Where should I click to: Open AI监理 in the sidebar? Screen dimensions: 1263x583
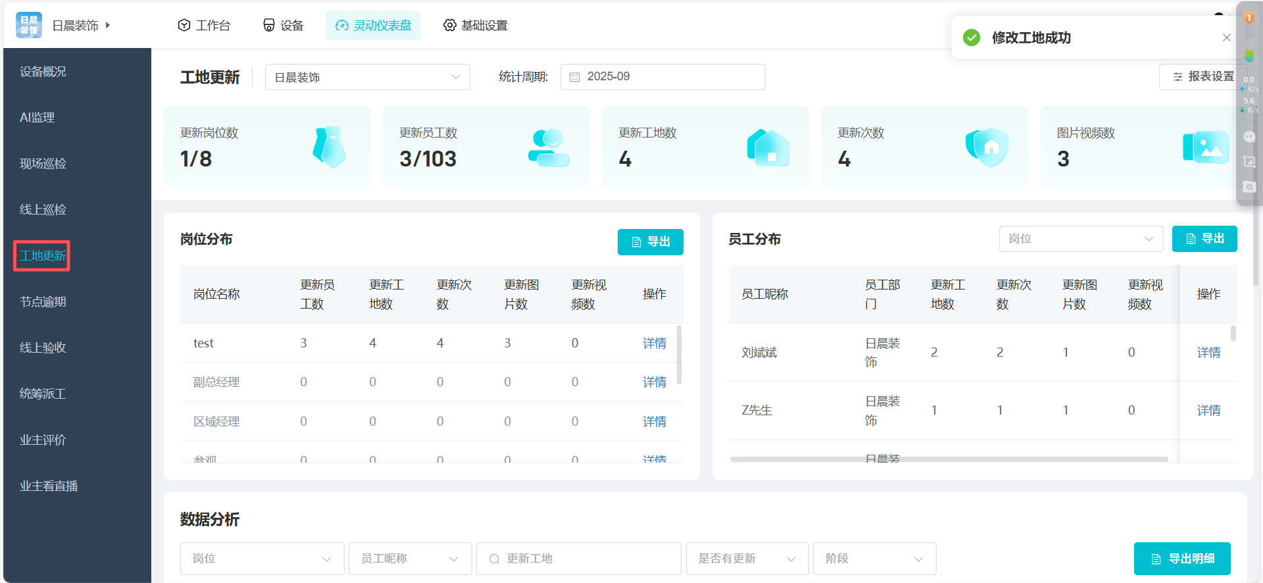37,117
